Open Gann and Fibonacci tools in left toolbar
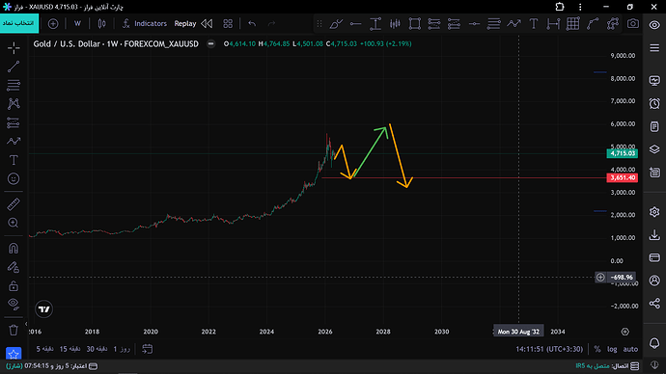 click(14, 85)
